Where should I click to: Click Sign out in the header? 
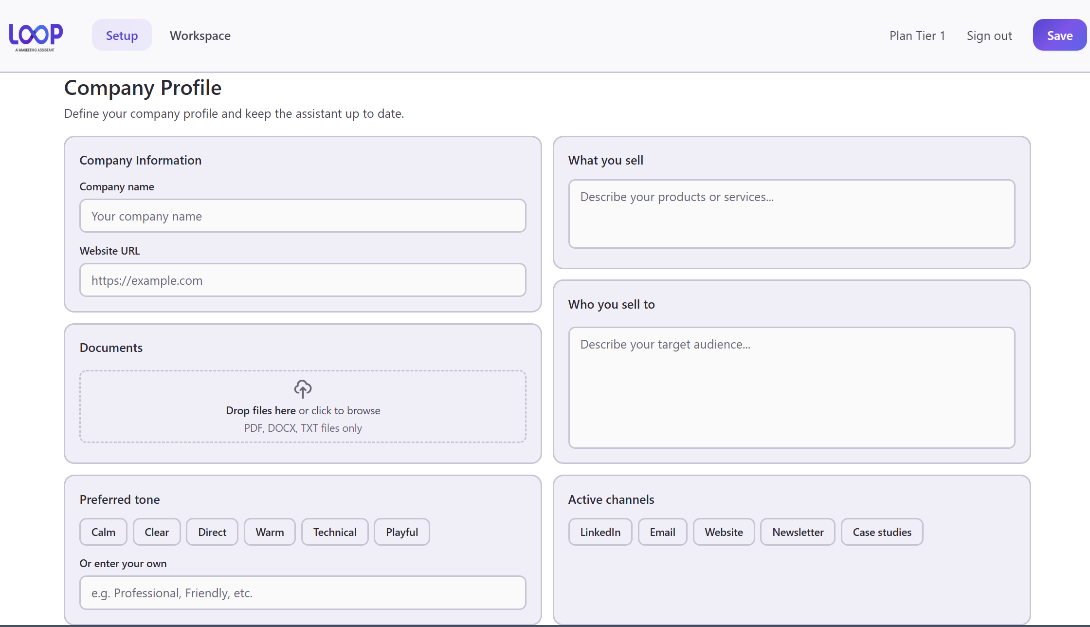click(989, 35)
